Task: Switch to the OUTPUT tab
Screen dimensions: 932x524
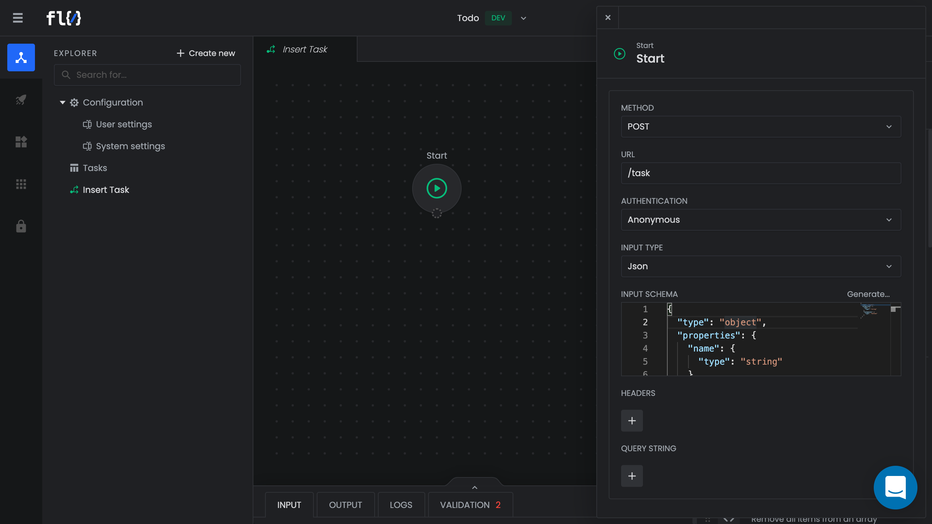Action: [345, 505]
